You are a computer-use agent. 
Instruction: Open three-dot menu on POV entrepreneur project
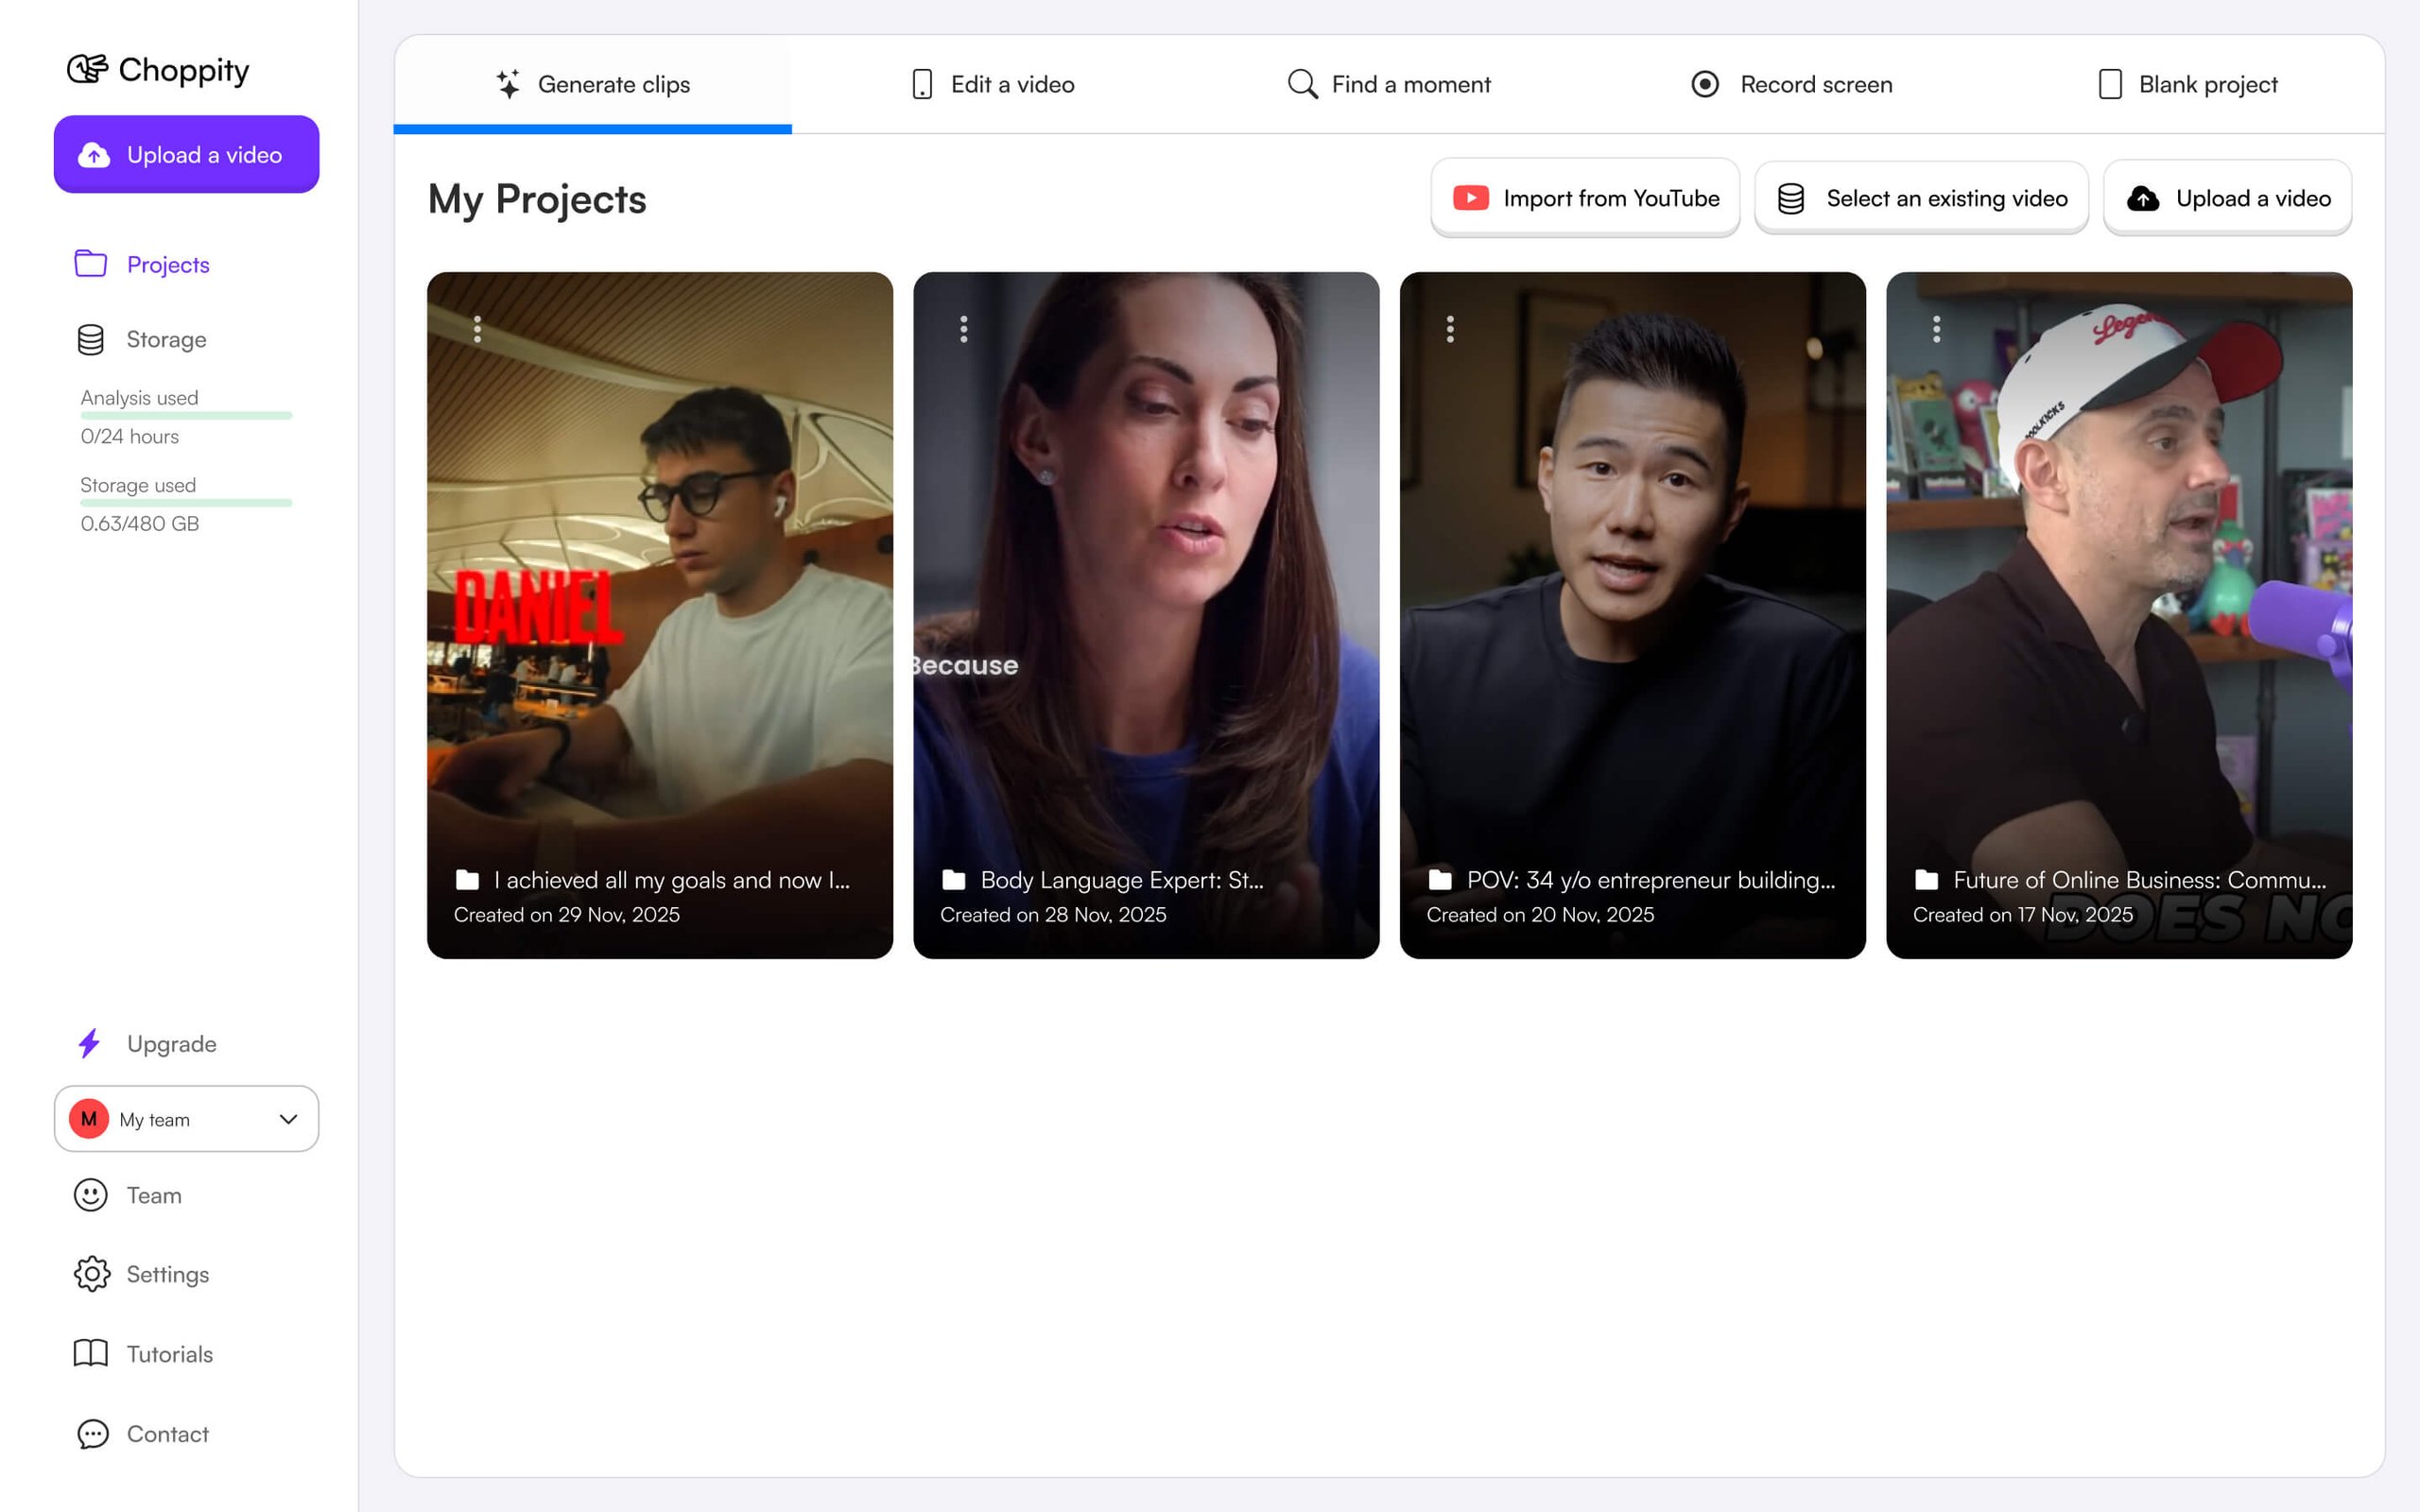[1450, 329]
